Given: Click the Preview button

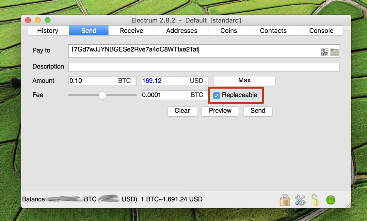Looking at the screenshot, I should pos(220,111).
